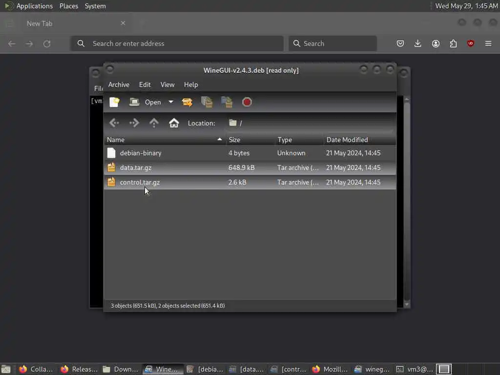Open the Firefox extensions icon
The width and height of the screenshot is (500, 375).
(x=453, y=43)
